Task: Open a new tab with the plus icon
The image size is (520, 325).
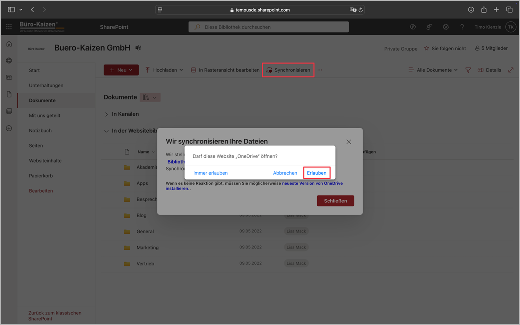Action: pyautogui.click(x=496, y=10)
